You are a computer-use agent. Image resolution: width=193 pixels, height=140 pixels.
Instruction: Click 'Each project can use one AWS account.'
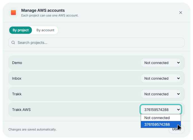pyautogui.click(x=50, y=15)
